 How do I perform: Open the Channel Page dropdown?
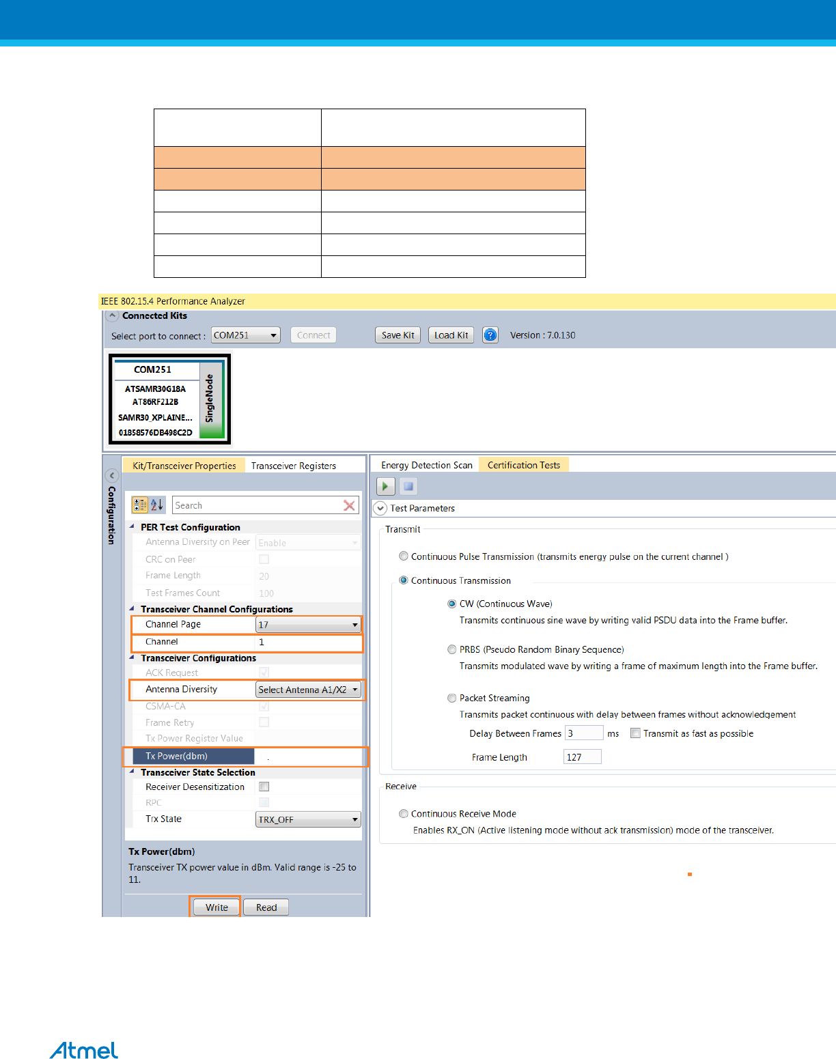click(x=308, y=625)
